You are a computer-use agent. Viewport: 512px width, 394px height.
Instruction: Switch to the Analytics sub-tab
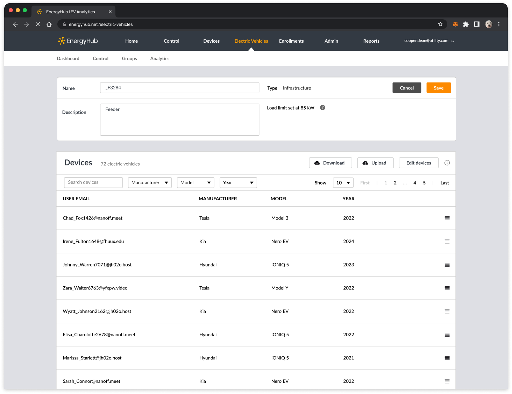coord(160,58)
